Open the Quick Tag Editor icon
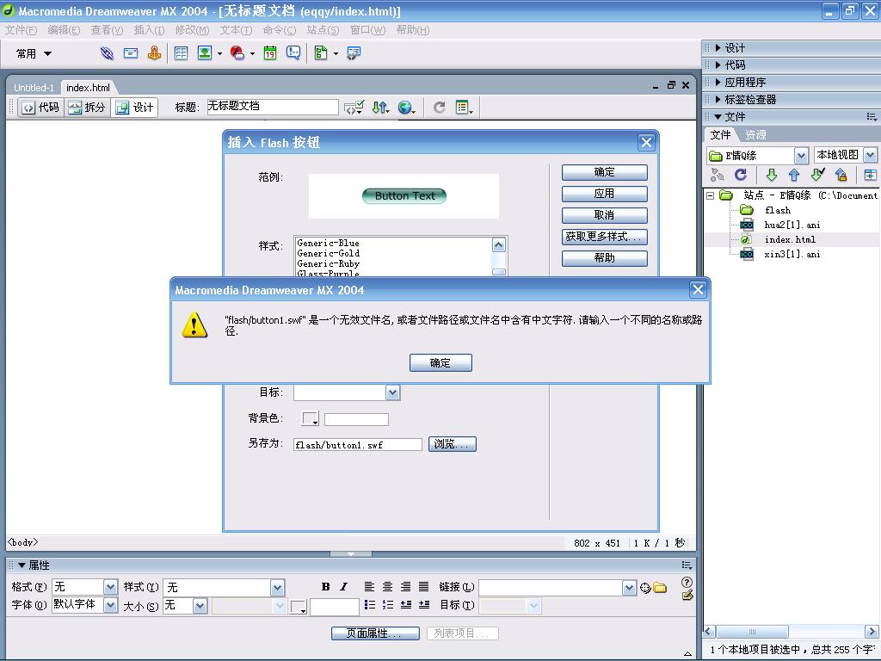 coord(687,595)
